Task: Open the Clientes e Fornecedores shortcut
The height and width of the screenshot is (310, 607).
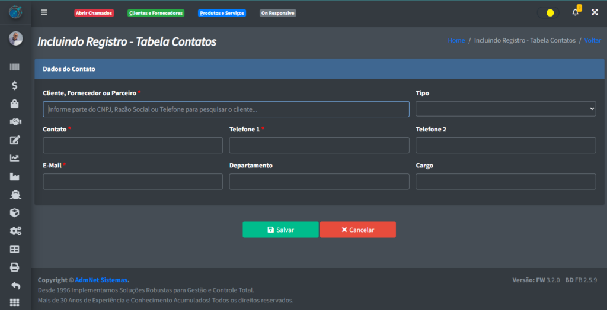Action: click(x=156, y=13)
